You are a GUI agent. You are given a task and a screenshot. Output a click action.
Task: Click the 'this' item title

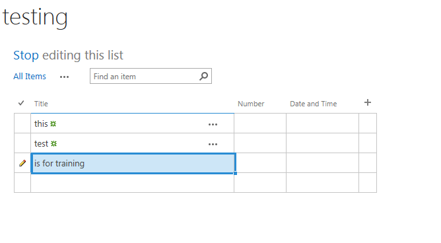pos(41,123)
